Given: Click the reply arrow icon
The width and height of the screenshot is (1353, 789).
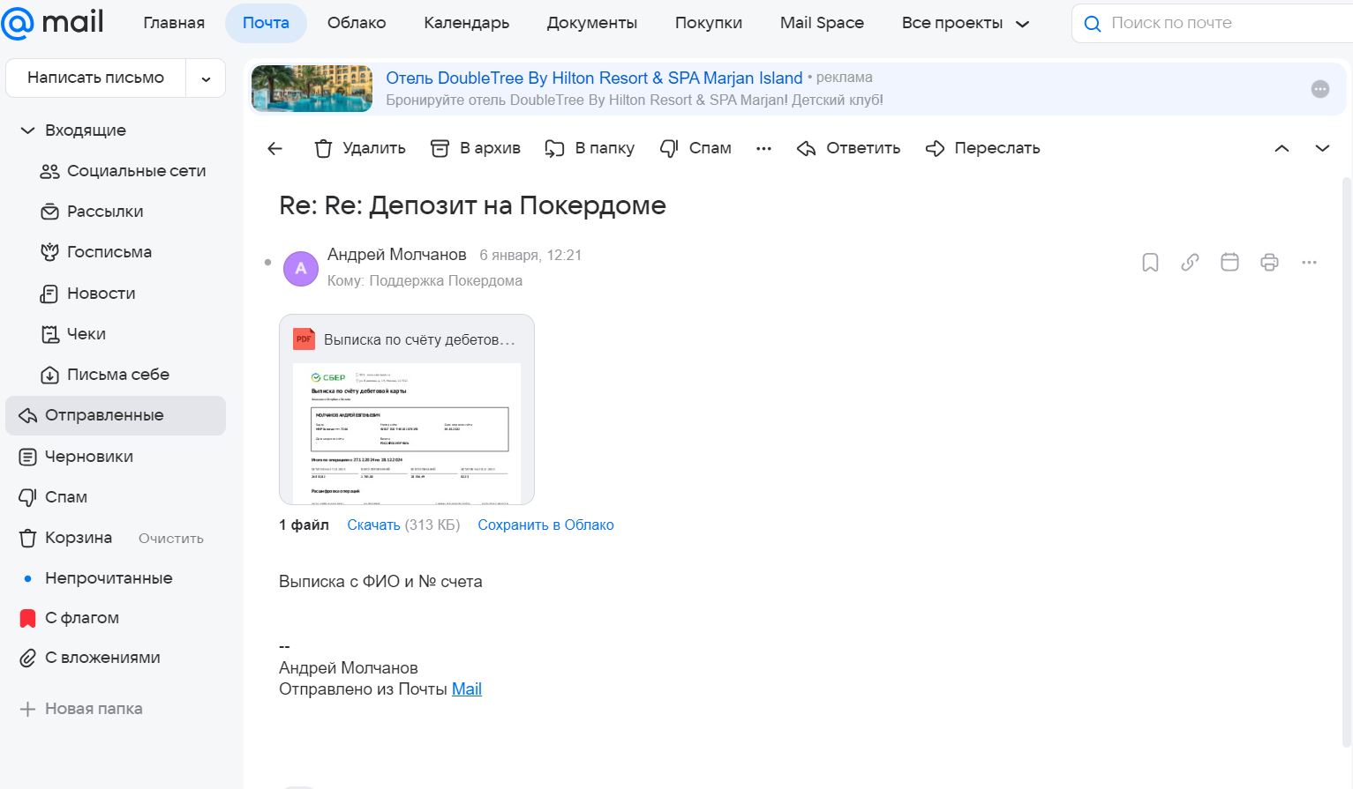Looking at the screenshot, I should [806, 149].
